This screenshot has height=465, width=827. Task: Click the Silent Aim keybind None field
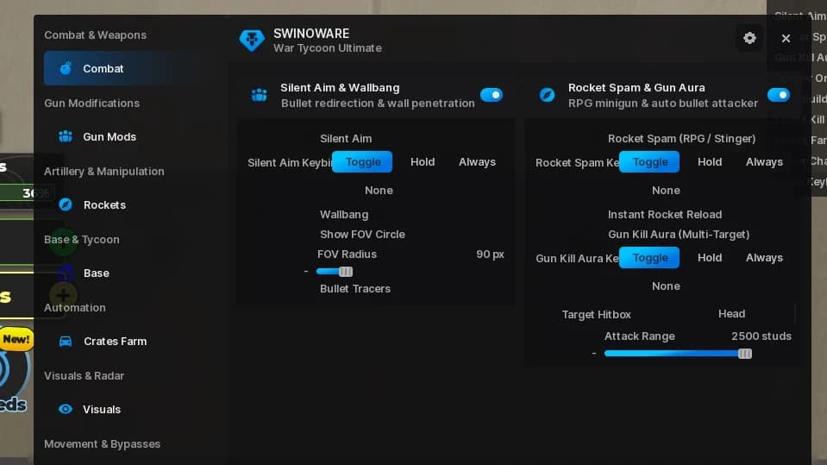point(379,191)
